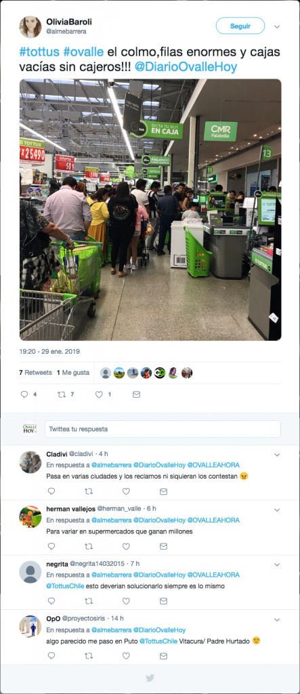Click the Twitter bird logo at bottom
The width and height of the screenshot is (300, 694).
(150, 678)
